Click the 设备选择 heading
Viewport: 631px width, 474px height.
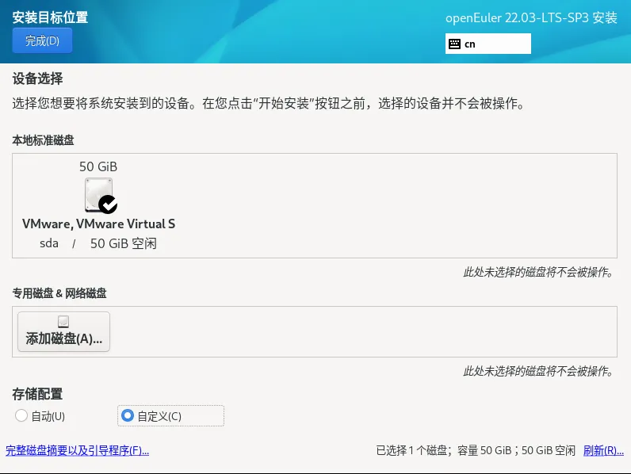pos(37,78)
